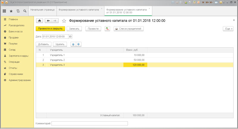Open history icon in top panel
The image size is (238, 129).
click(x=18, y=11)
